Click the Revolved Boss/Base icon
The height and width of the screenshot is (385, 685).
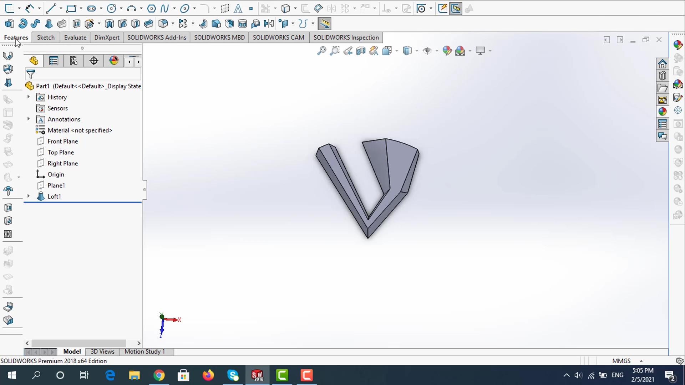point(22,24)
